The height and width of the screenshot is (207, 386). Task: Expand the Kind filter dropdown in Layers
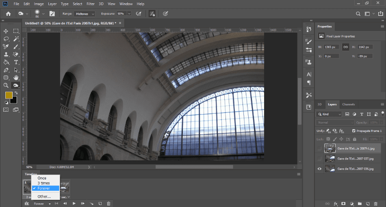330,114
